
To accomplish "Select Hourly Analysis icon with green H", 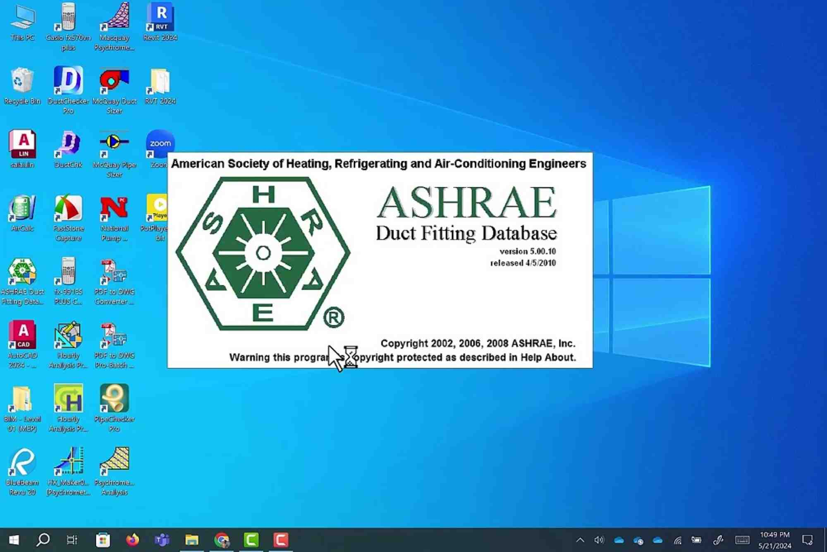I will tap(68, 409).
